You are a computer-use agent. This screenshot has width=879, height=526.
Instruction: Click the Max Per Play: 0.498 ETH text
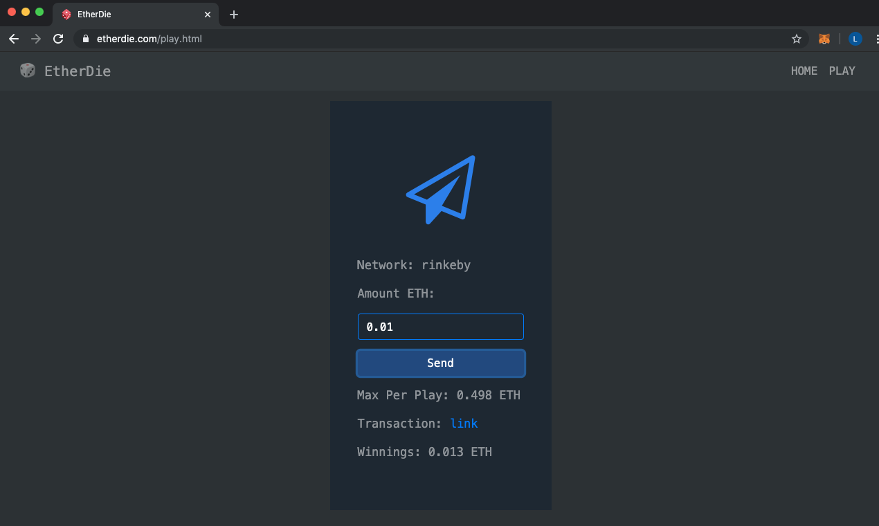(439, 395)
